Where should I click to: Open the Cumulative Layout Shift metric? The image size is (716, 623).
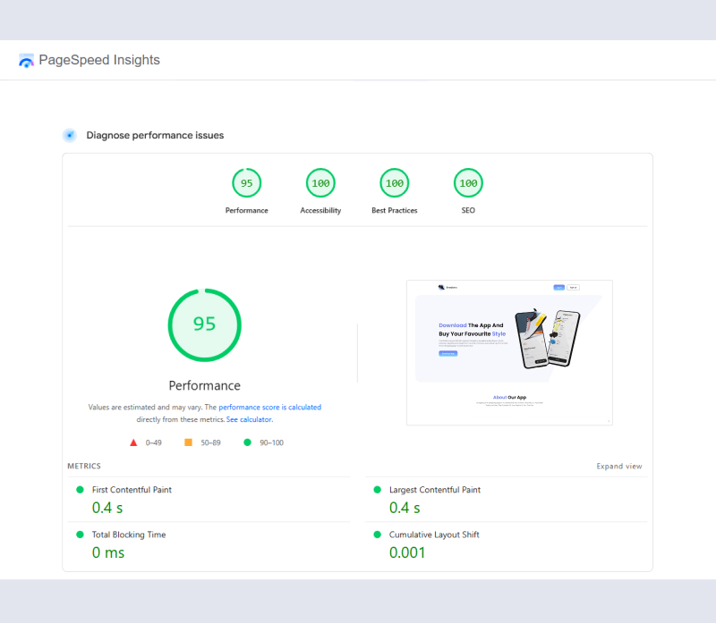pos(433,535)
